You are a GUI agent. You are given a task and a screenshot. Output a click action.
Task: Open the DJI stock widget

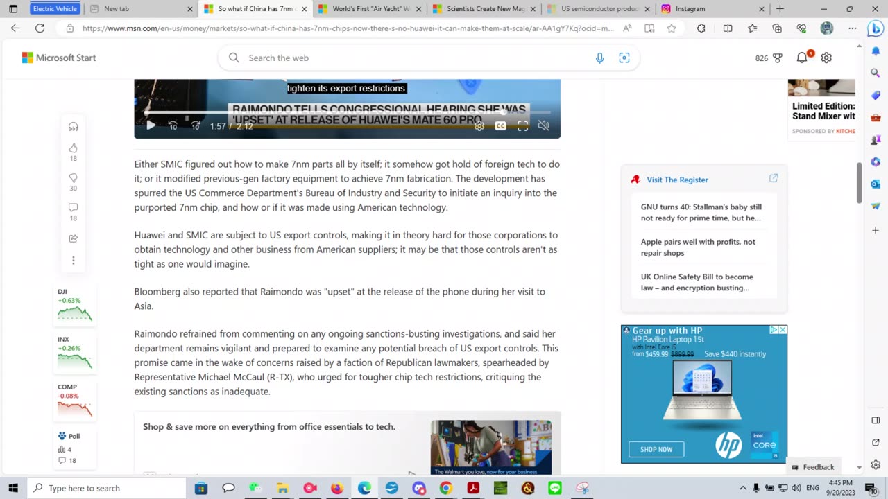click(x=74, y=305)
